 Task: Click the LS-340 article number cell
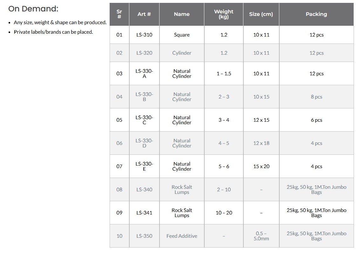pos(144,190)
